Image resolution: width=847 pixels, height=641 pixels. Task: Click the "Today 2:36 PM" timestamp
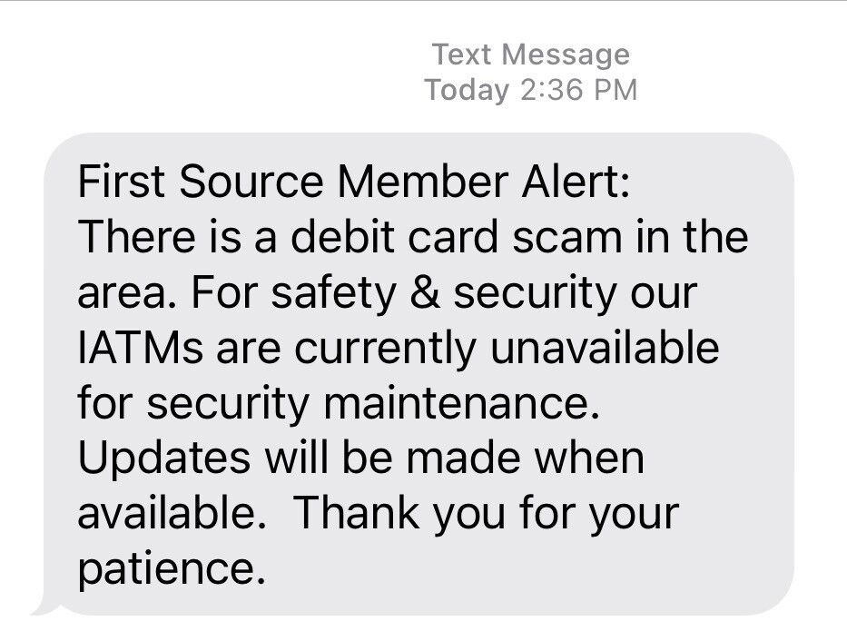coord(530,90)
